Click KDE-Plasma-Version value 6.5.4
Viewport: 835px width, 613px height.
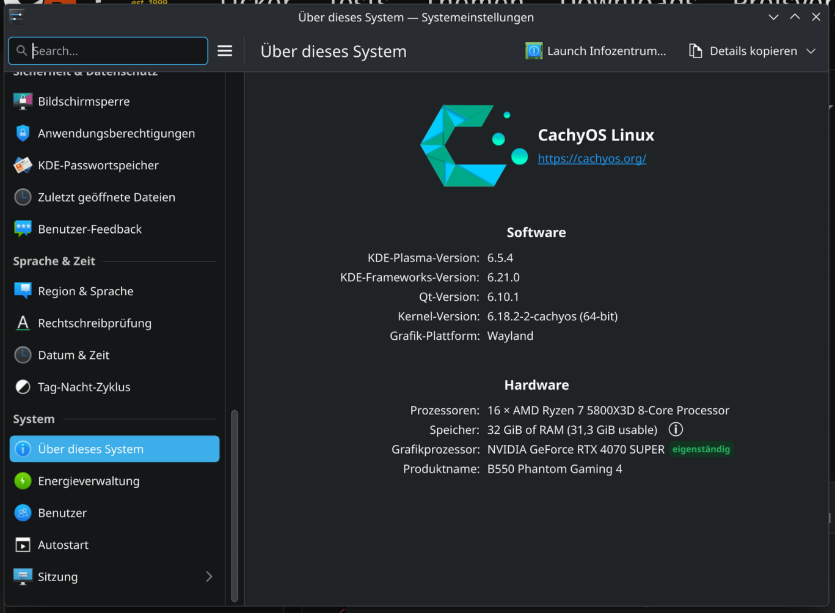click(500, 258)
